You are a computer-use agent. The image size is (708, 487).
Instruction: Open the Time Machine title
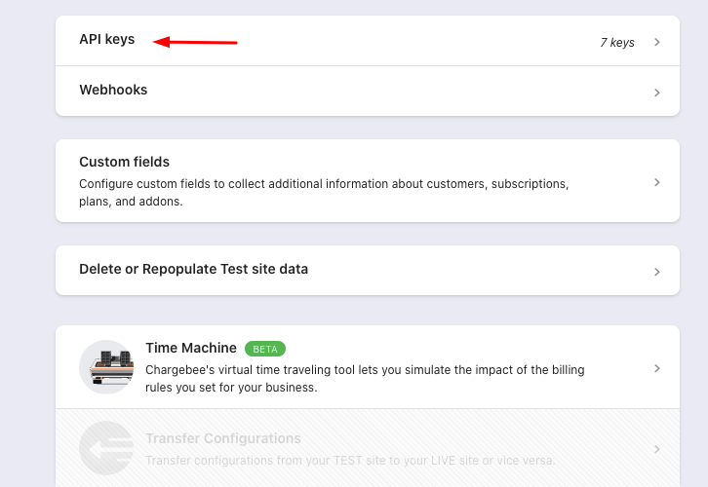(190, 348)
